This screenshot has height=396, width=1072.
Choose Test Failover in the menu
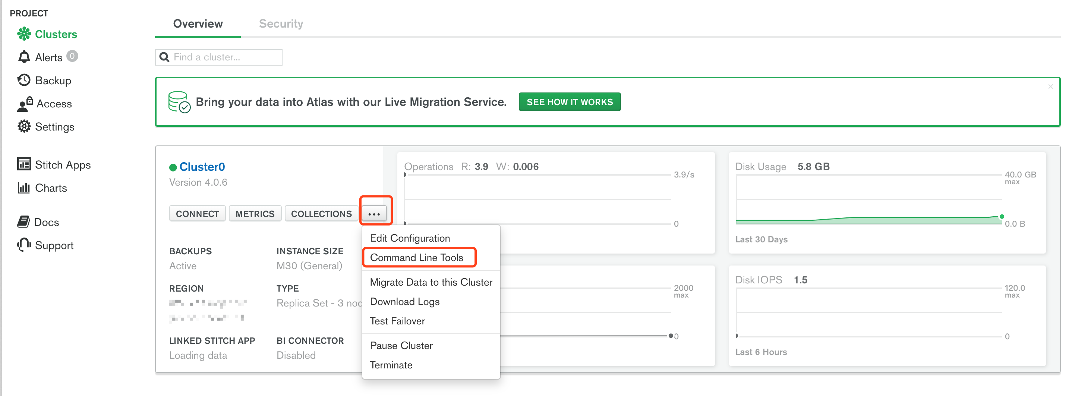click(x=397, y=321)
